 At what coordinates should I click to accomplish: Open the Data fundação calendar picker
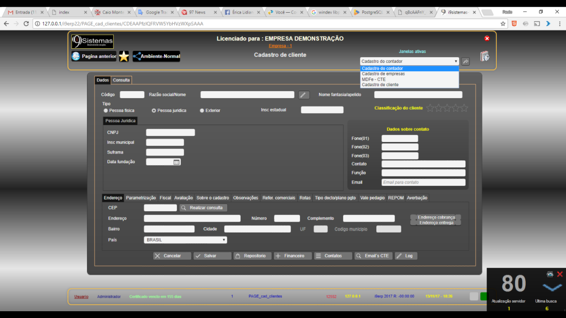pyautogui.click(x=177, y=162)
